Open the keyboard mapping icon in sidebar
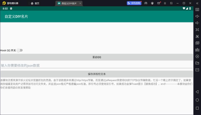Screen dimensions: 201x115 pyautogui.click(x=197, y=9)
